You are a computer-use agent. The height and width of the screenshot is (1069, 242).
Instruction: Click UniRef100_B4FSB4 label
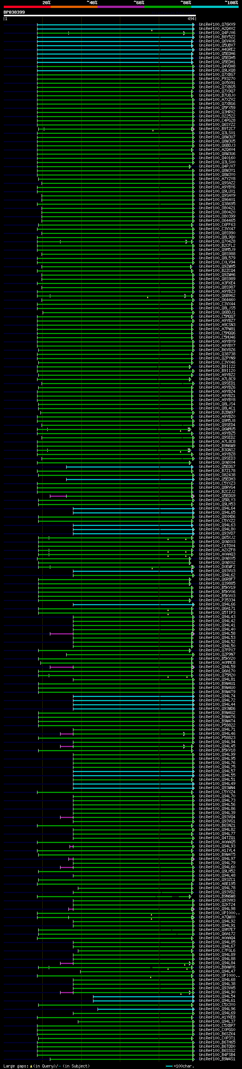click(x=217, y=1055)
